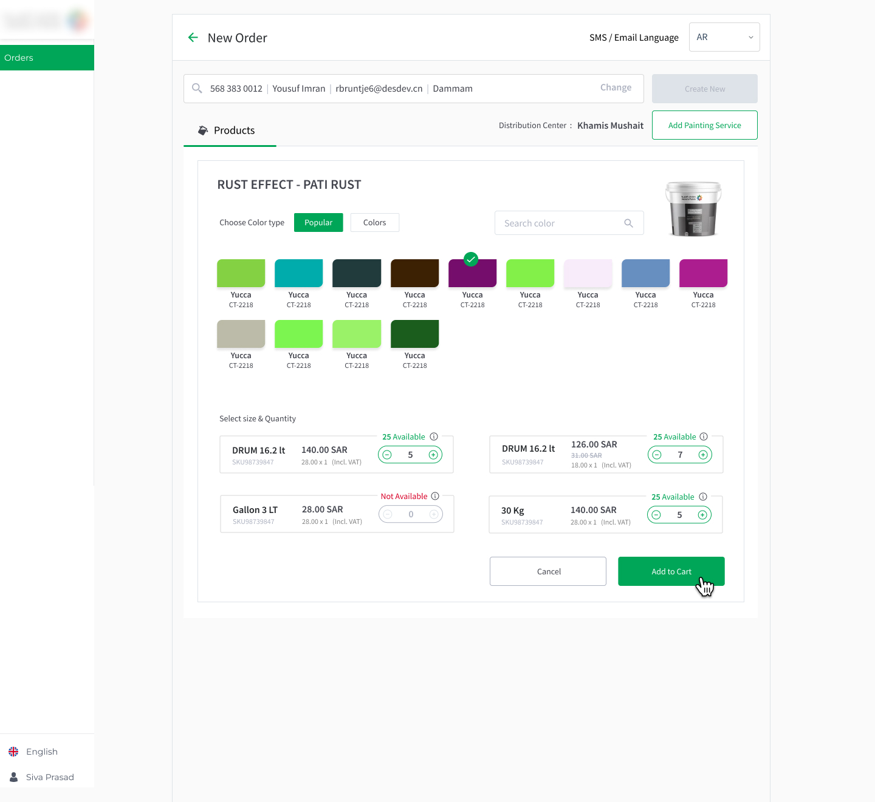This screenshot has width=875, height=802.
Task: Decrease quantity of DRUM 16.2 lt at 126.00 SAR
Action: (657, 455)
